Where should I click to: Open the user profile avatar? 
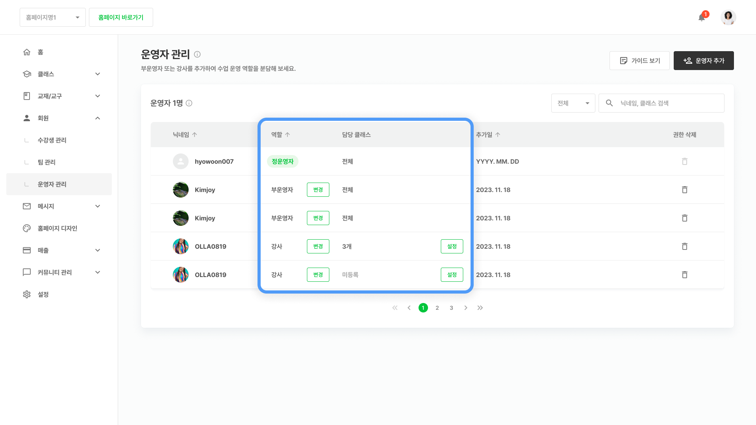click(x=728, y=17)
